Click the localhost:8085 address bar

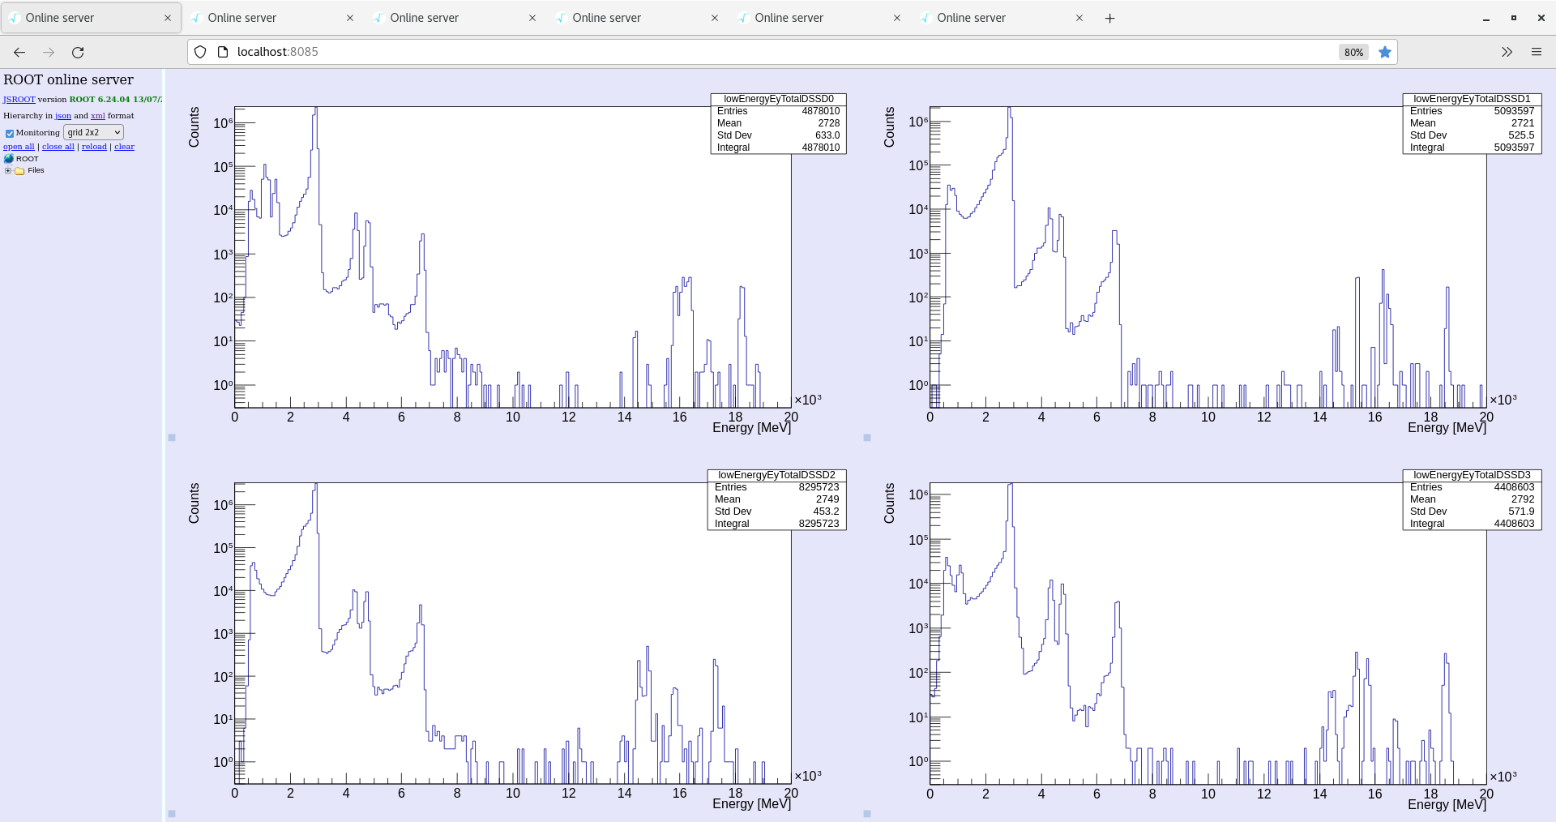(x=729, y=52)
